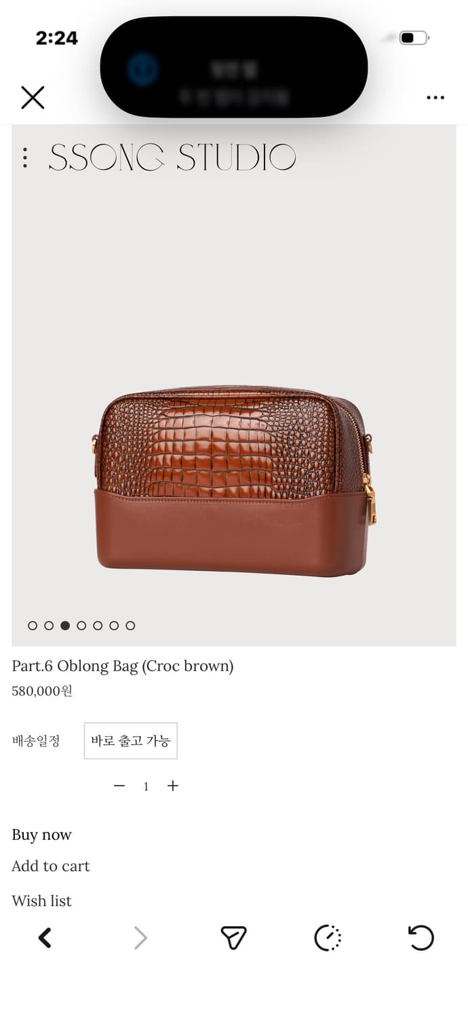Image resolution: width=468 pixels, height=1017 pixels.
Task: Select the second image carousel dot
Action: pyautogui.click(x=49, y=626)
